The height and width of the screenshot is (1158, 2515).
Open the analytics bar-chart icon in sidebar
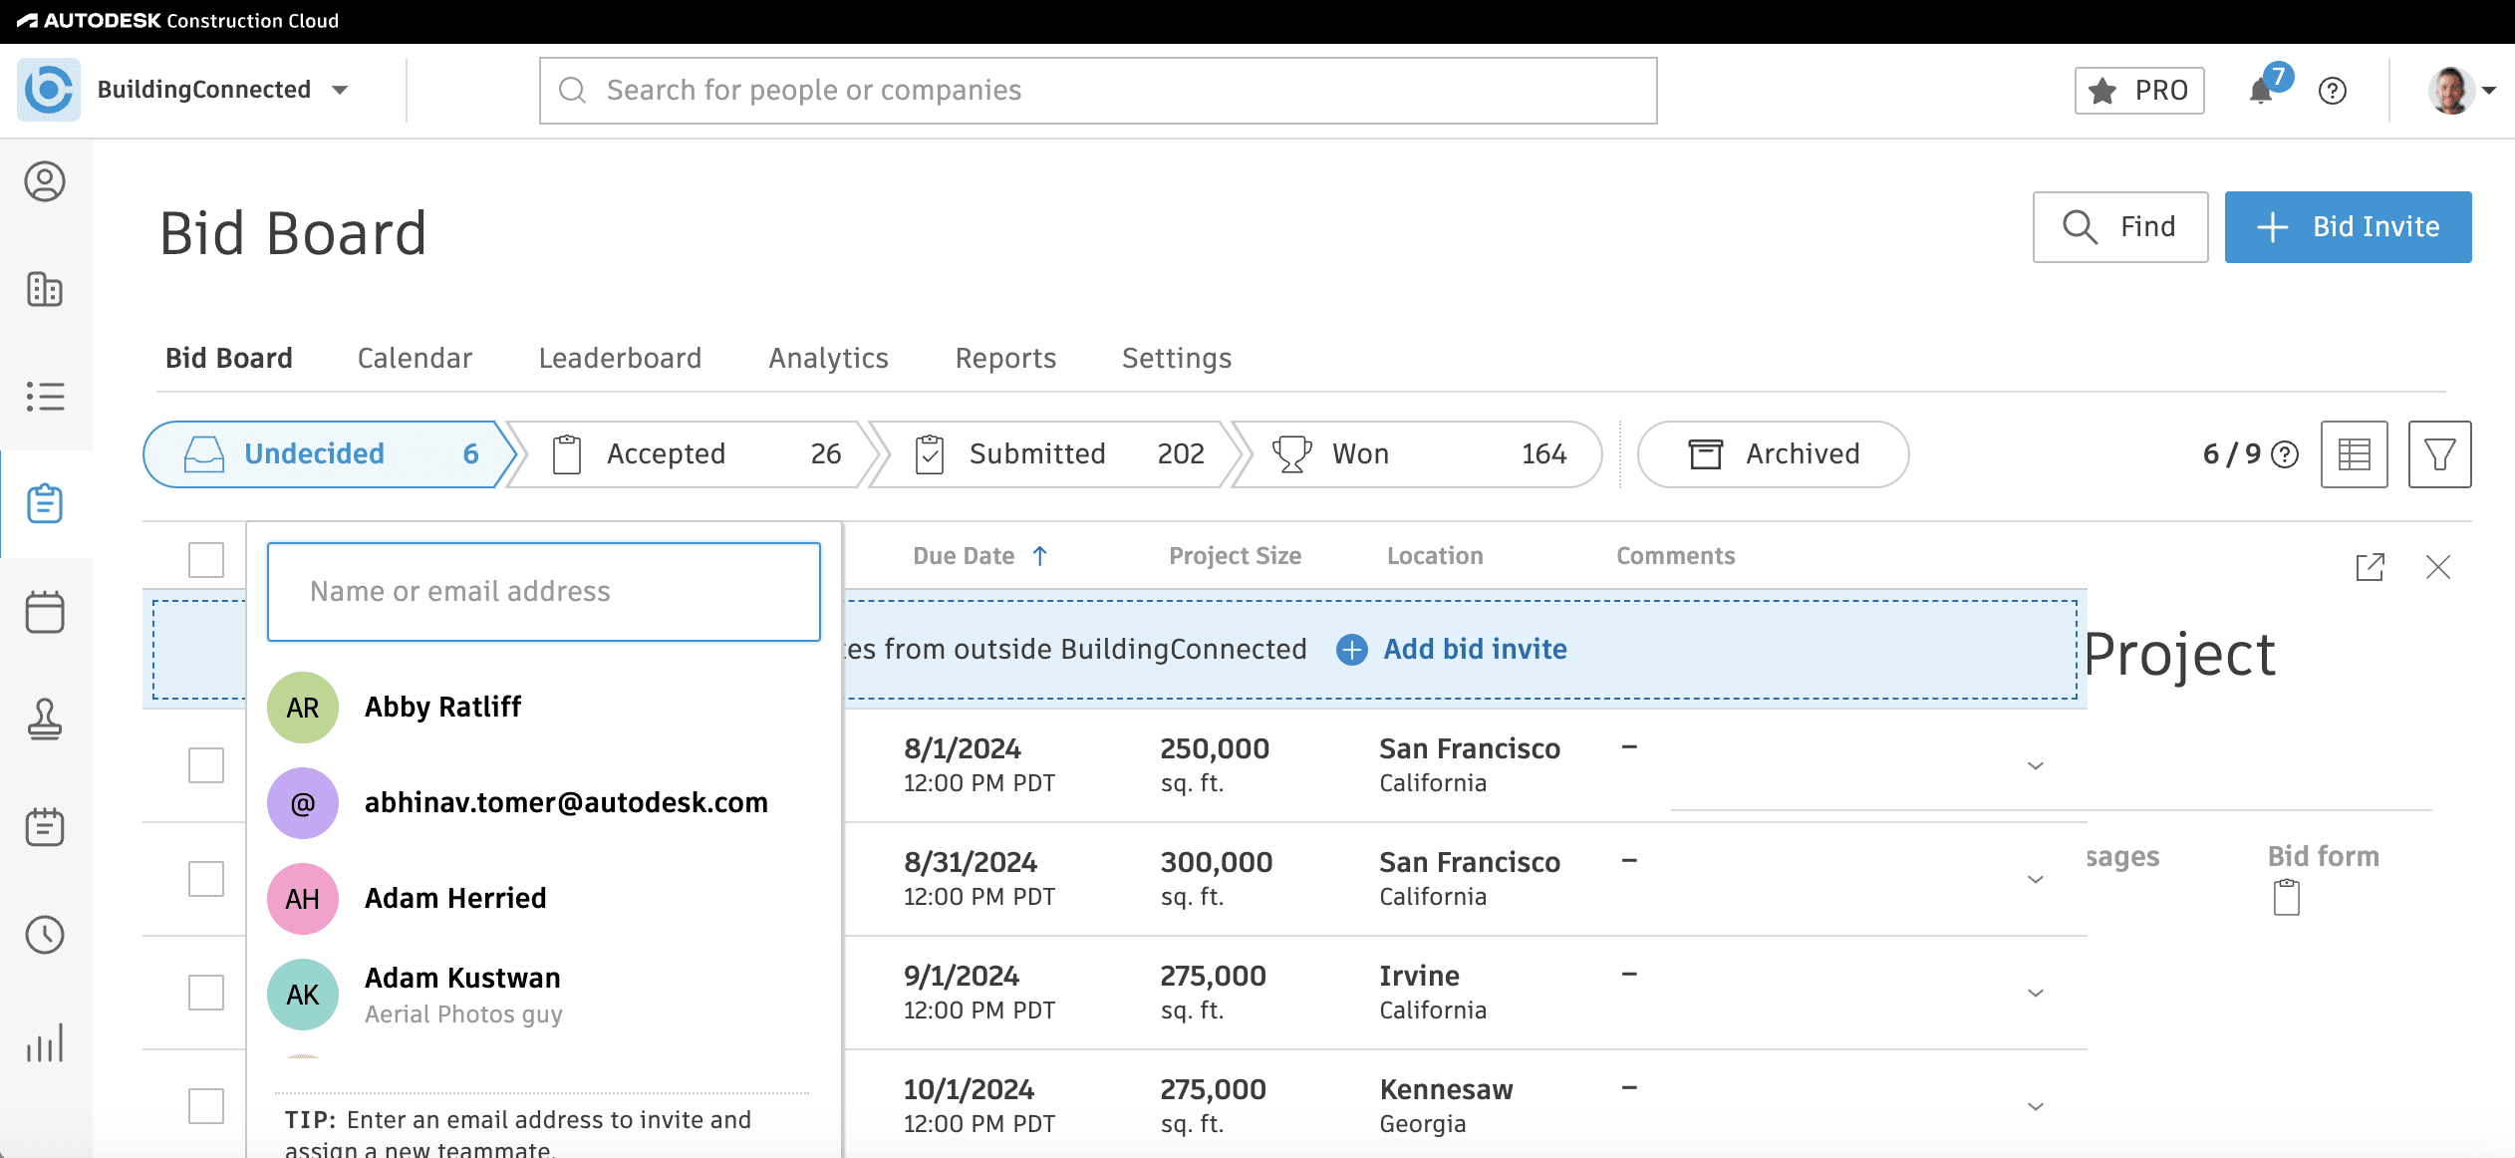pos(46,1043)
